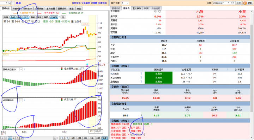Image resolution: width=254 pixels, height=140 pixels.
Task: Click the 重價 reset button
Action: pos(104,138)
